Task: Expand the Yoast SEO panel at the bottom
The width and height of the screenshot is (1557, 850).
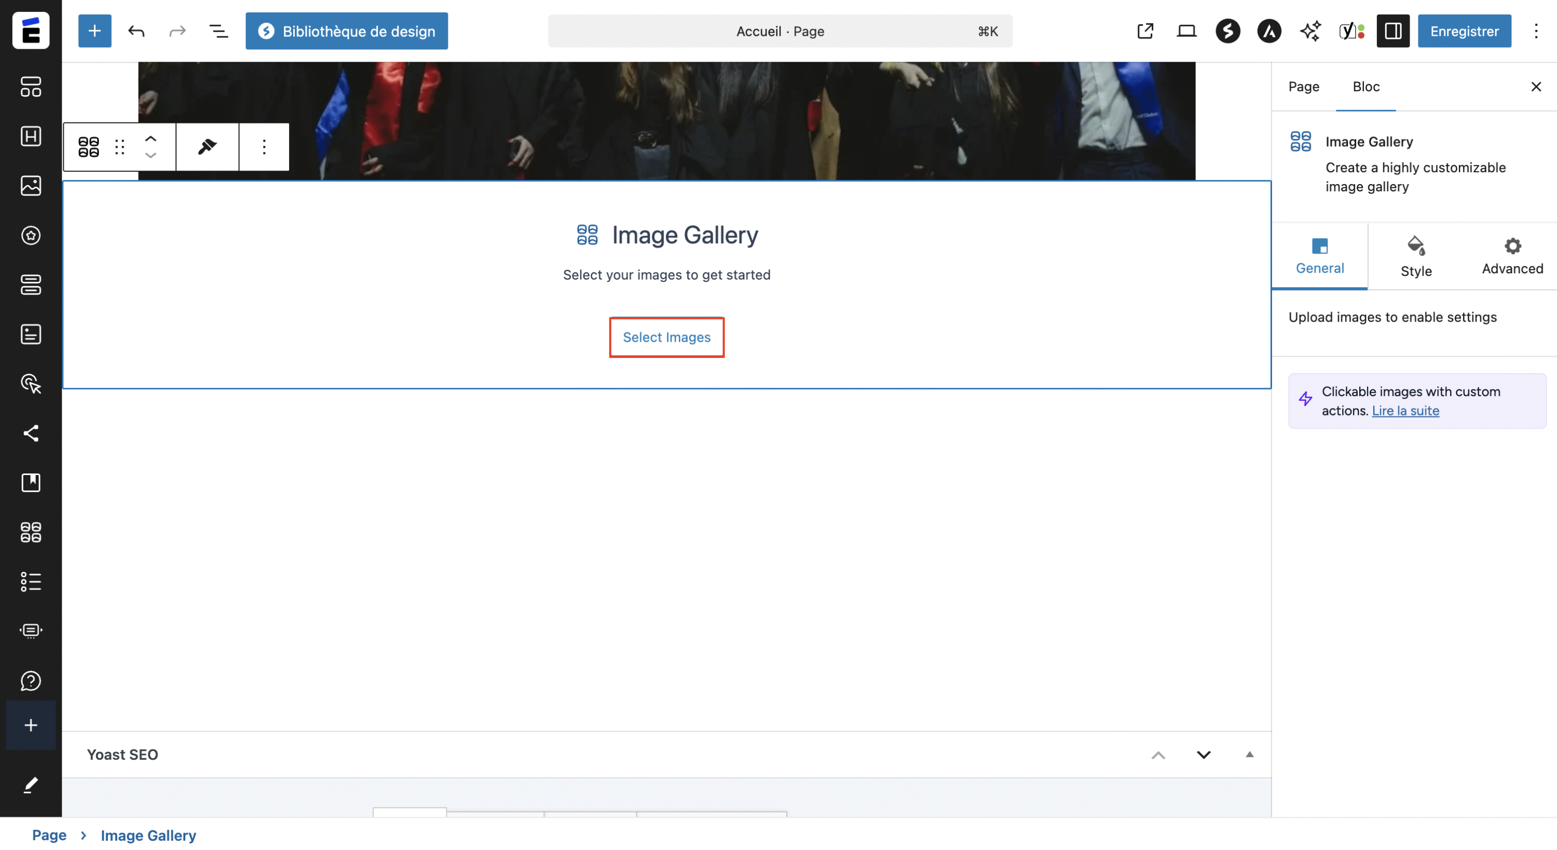Action: pos(1204,754)
